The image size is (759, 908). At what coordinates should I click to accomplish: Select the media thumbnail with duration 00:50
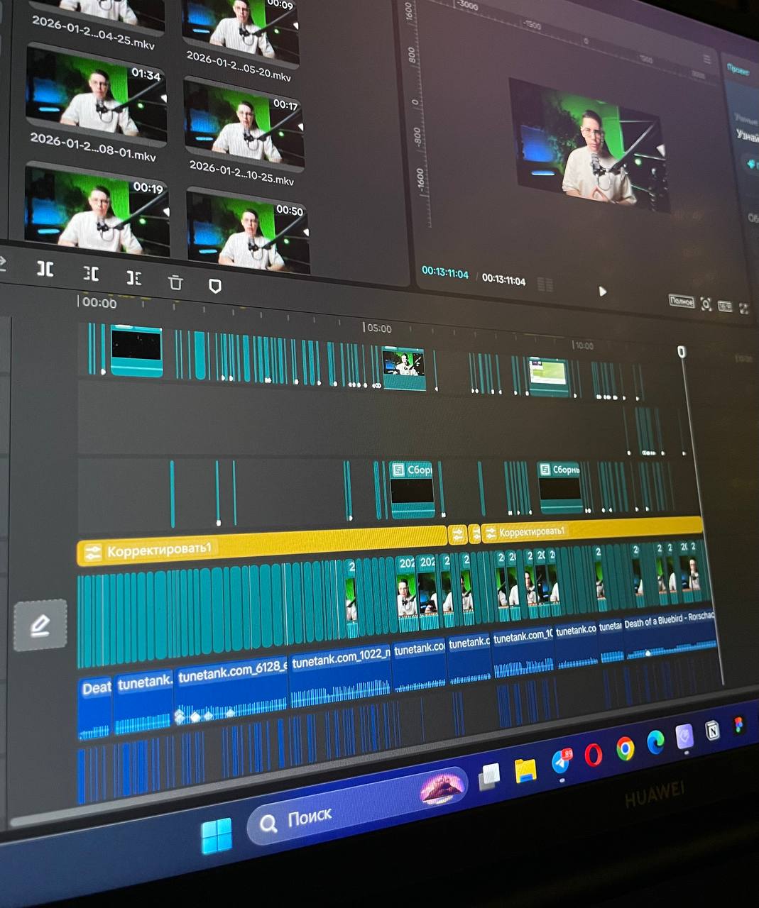(248, 231)
